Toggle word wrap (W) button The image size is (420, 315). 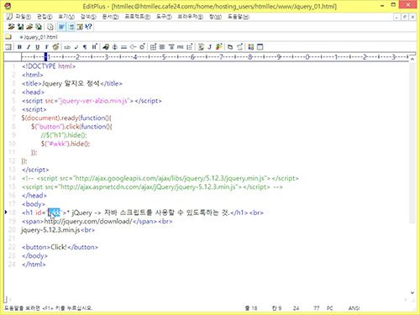pos(61,27)
